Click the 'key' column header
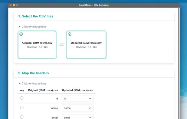The image size is (187, 119). point(22,90)
